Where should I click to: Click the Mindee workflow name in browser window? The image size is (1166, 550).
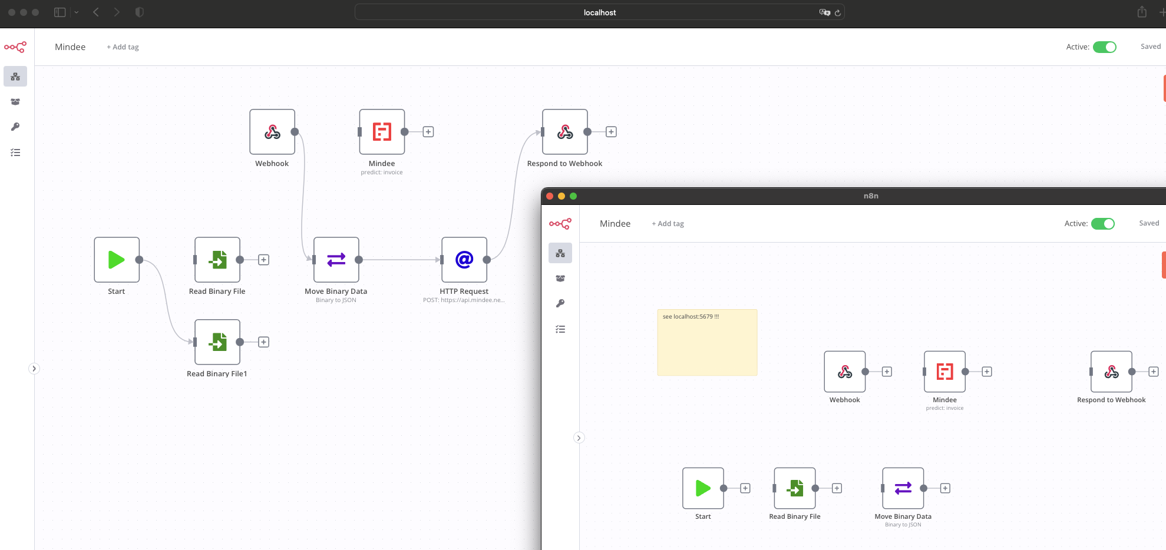tap(70, 47)
